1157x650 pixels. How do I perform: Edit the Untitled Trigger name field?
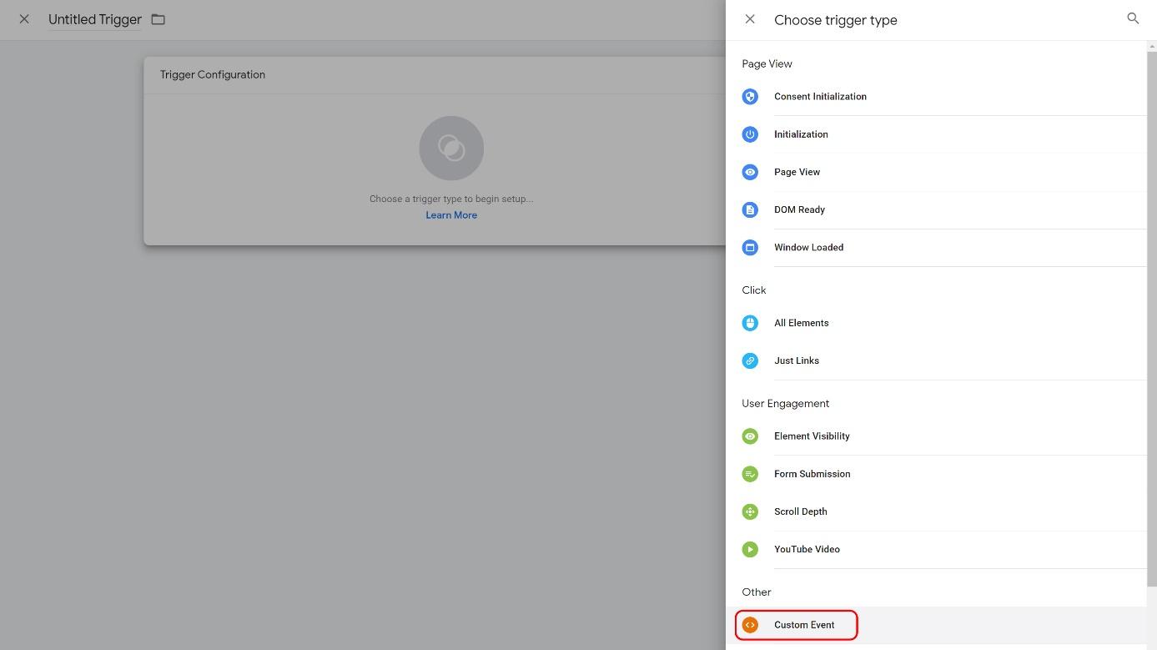coord(95,19)
